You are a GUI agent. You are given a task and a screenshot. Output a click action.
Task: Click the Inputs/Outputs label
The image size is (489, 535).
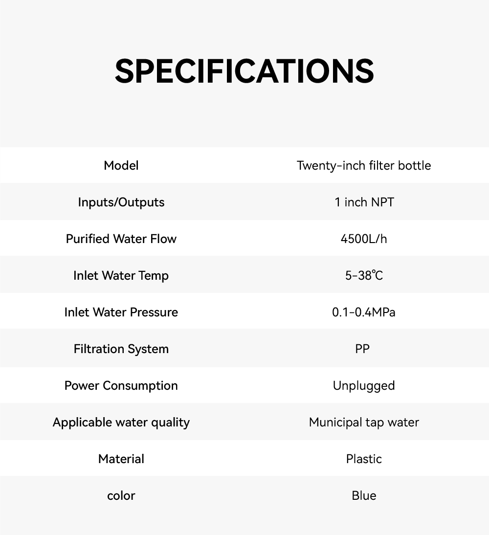point(121,202)
